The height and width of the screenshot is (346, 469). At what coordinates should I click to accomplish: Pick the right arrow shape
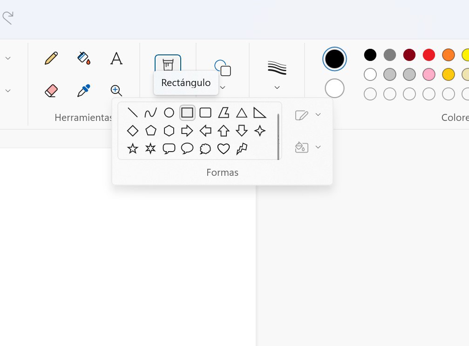[x=187, y=131]
